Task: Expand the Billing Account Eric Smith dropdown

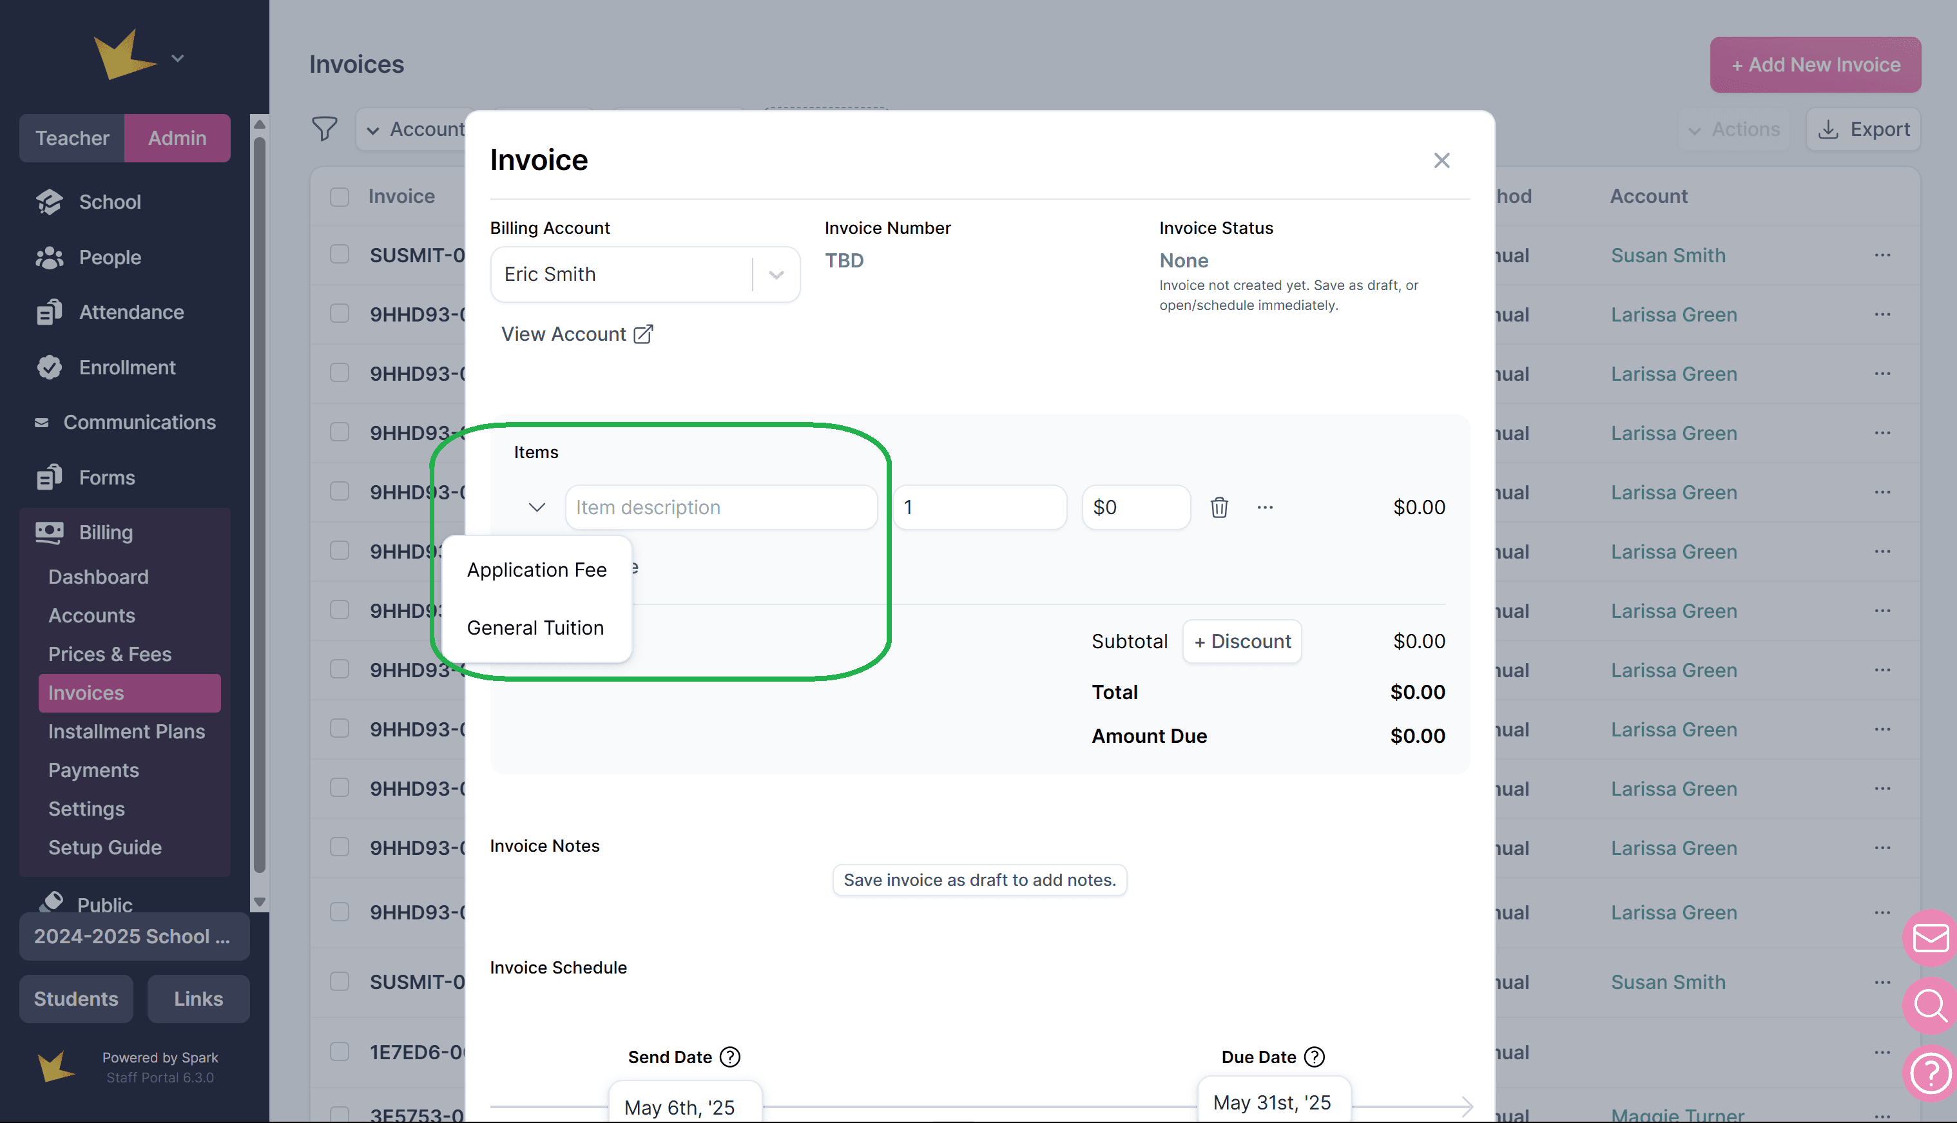Action: coord(776,274)
